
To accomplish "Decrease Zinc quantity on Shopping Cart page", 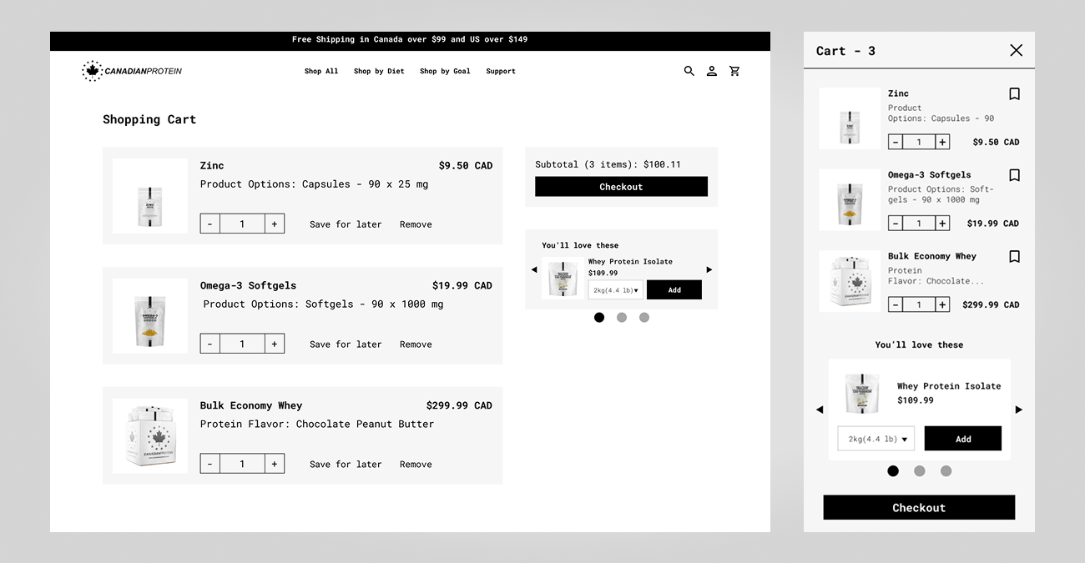I will click(210, 224).
